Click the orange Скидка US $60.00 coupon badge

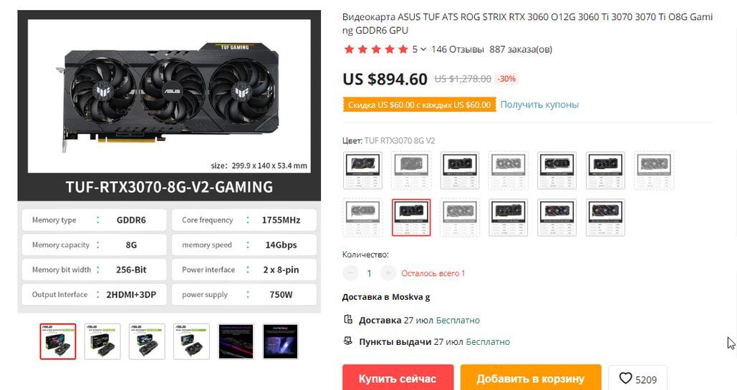point(419,104)
